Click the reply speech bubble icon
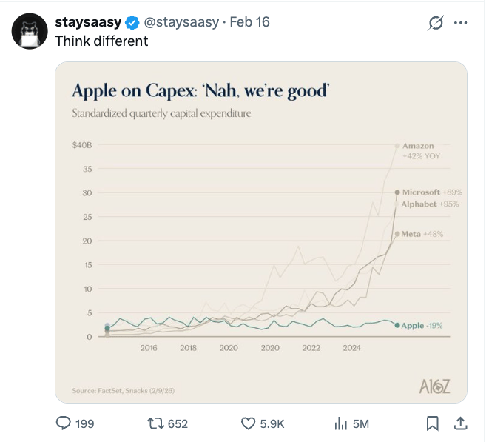The image size is (489, 442). tap(64, 423)
